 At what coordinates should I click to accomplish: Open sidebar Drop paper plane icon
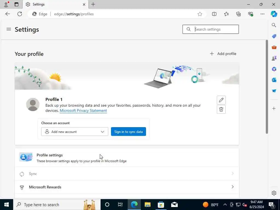click(274, 91)
